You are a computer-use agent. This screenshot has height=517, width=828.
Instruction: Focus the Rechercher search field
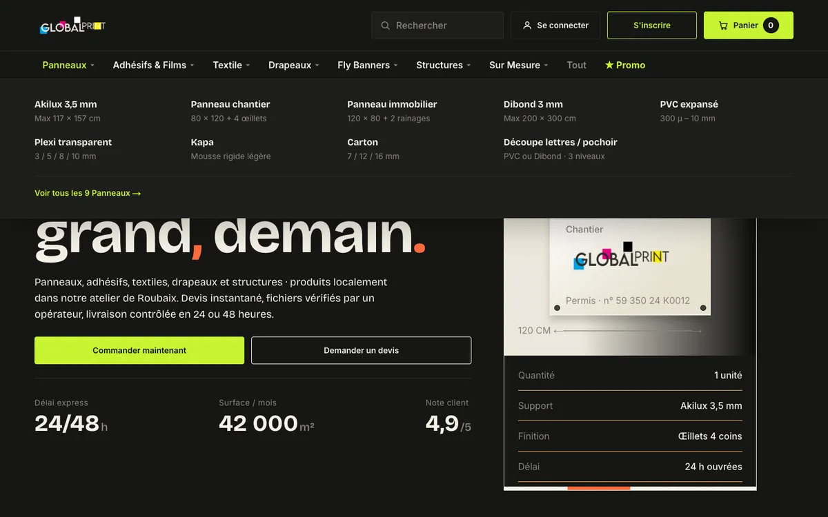437,26
